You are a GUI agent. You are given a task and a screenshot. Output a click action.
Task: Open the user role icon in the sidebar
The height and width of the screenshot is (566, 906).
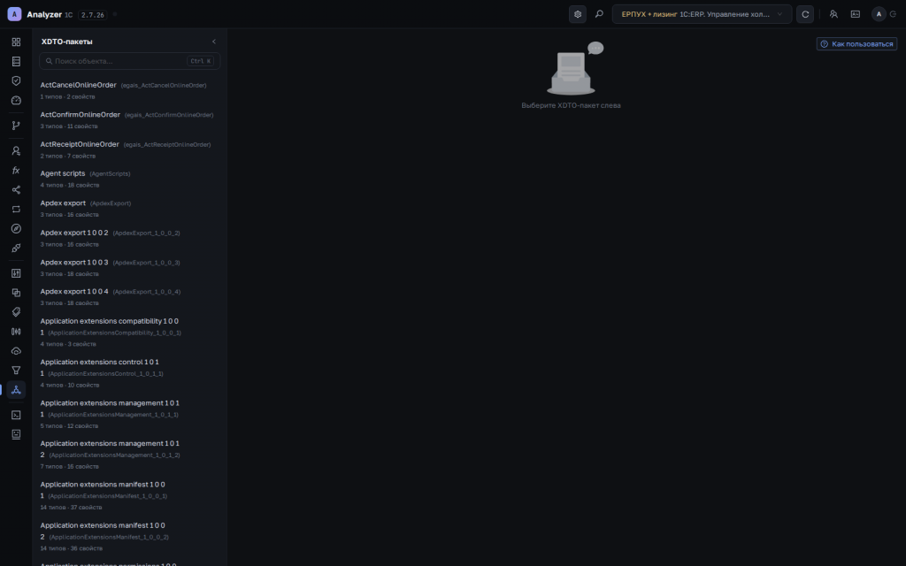(x=16, y=150)
